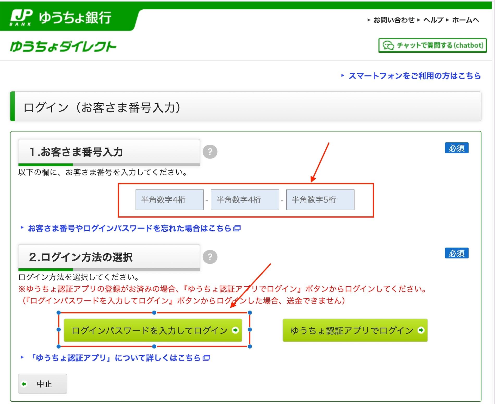The height and width of the screenshot is (404, 495).
Task: Click お客さま番号やログインパスワードを忘れた場合はこちら link
Action: pyautogui.click(x=129, y=228)
